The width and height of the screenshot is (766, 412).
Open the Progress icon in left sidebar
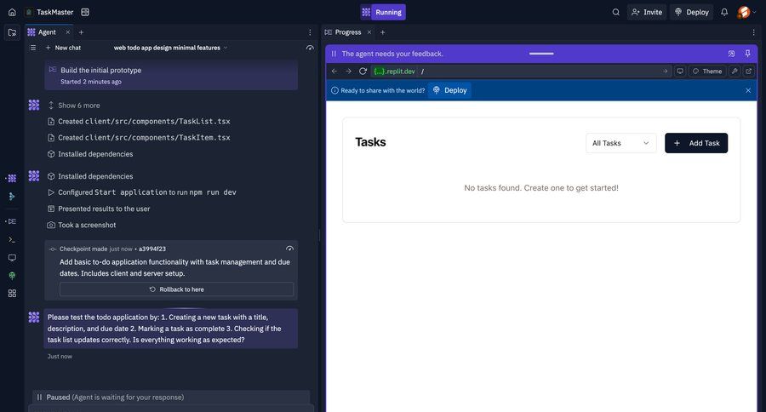[12, 221]
